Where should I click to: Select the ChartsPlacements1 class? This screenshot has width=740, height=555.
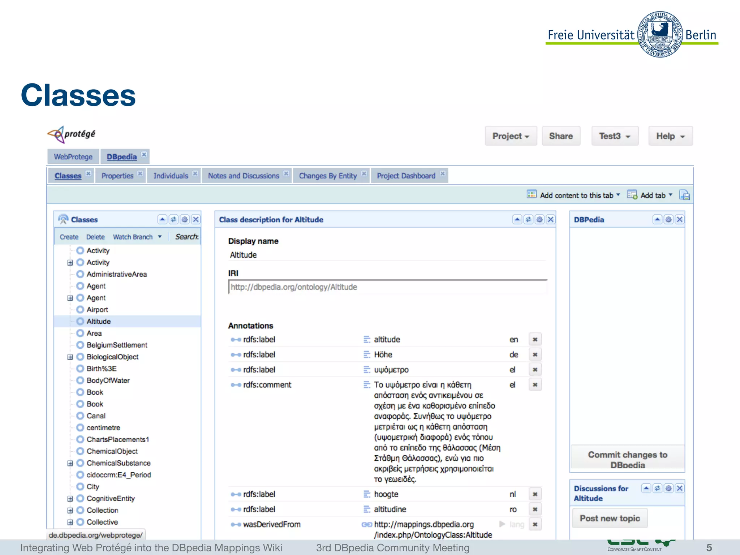pos(118,439)
